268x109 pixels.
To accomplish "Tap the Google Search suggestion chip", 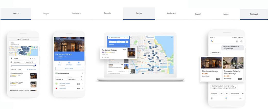I will point(214,94).
